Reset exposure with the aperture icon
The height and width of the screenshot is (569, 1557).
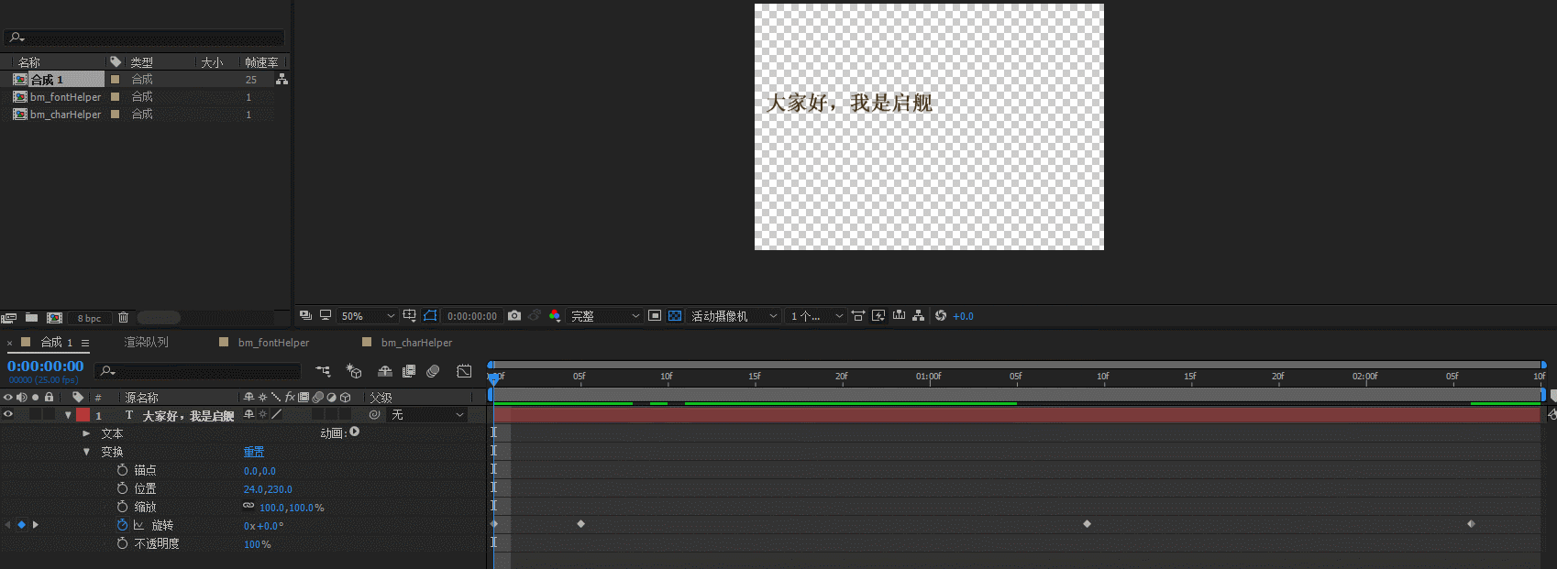[940, 315]
